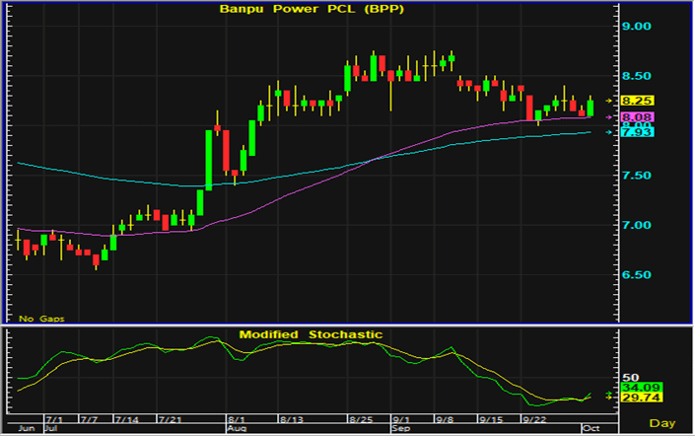Click the Sep month label on the time axis
The height and width of the screenshot is (436, 695).
click(x=400, y=429)
